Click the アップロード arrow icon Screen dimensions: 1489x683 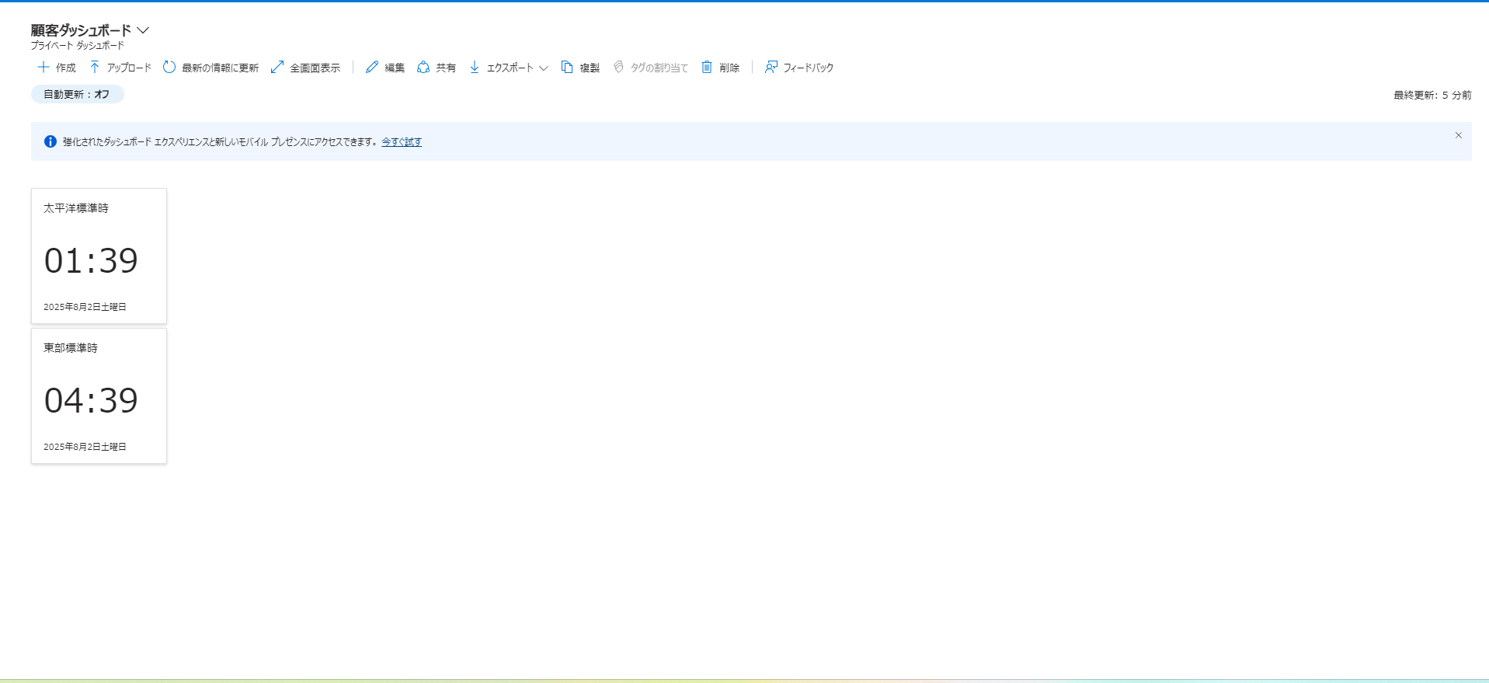click(95, 68)
